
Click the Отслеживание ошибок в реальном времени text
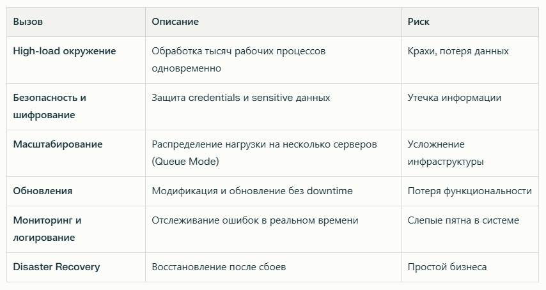[x=255, y=220]
